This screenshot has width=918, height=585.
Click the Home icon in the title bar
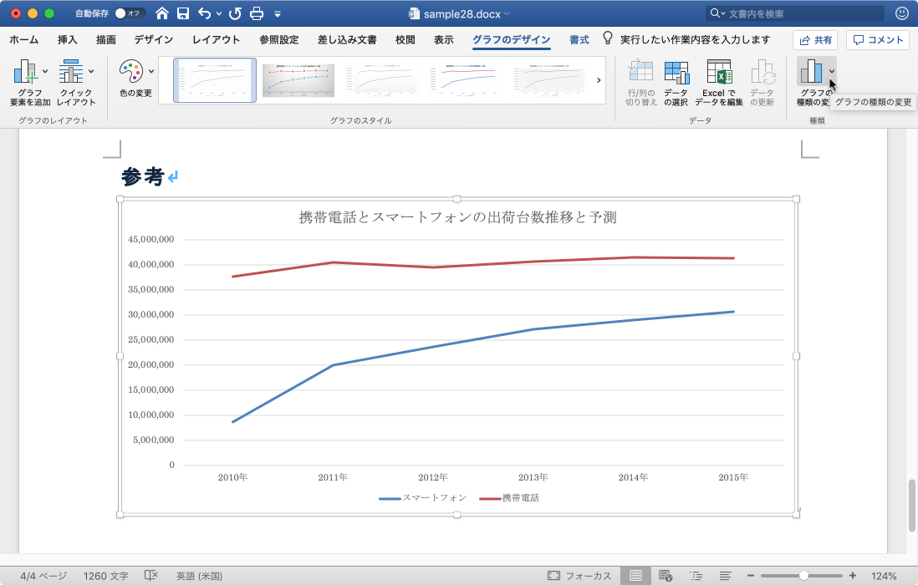coord(162,13)
